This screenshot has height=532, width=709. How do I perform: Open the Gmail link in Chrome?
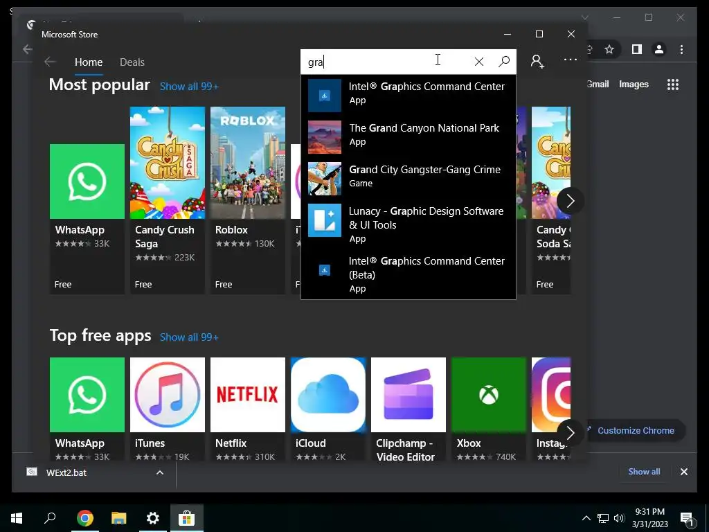[598, 84]
